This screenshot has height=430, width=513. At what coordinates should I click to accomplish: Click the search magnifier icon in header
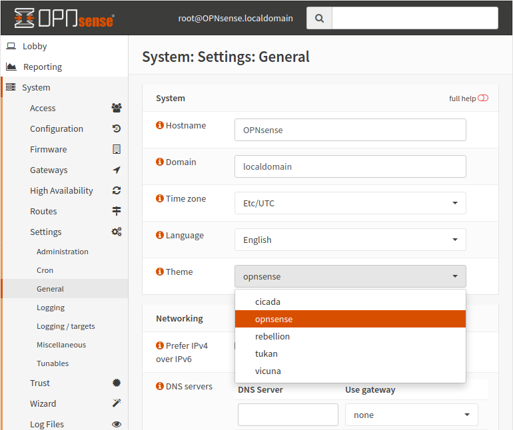(319, 19)
